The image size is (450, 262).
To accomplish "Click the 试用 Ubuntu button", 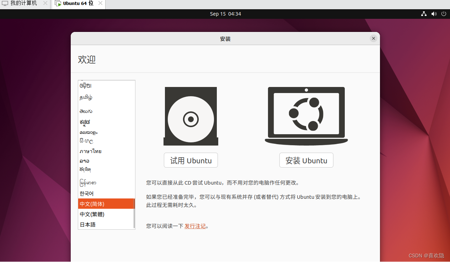I will click(x=191, y=160).
